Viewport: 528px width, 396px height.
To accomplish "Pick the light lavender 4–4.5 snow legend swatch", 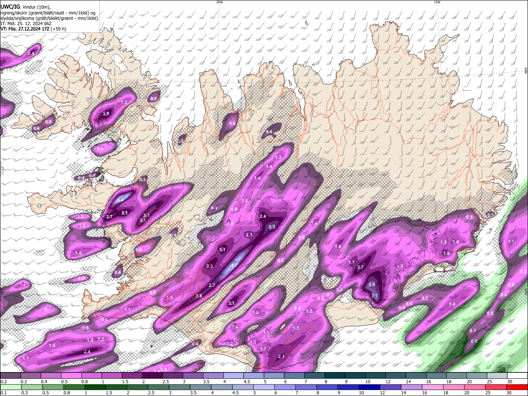I will pos(233,375).
